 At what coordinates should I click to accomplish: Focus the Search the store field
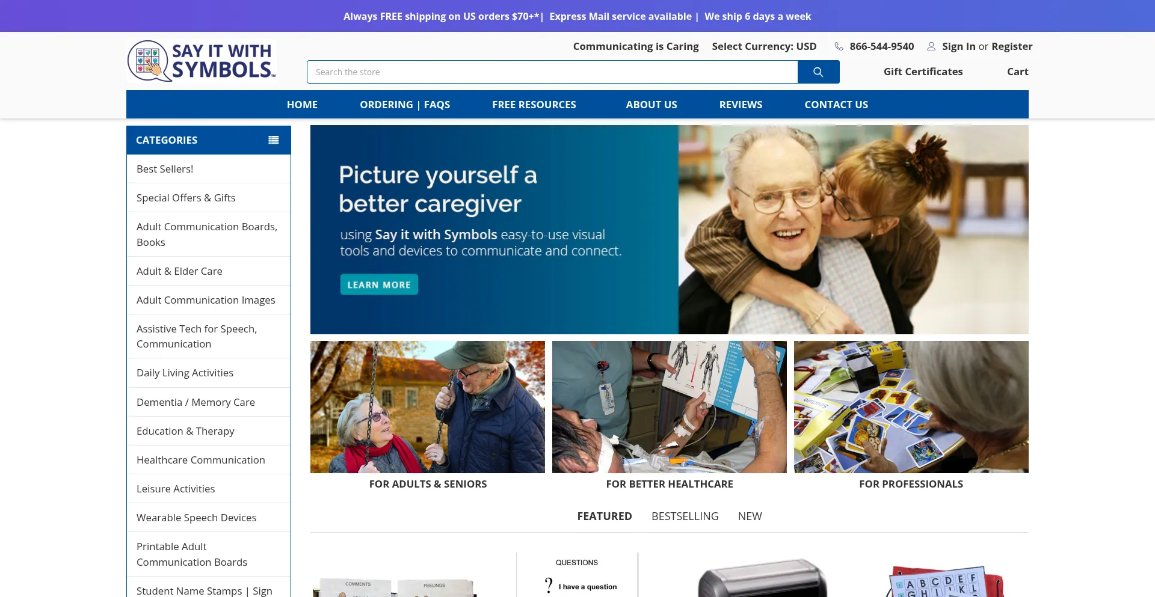(x=552, y=72)
